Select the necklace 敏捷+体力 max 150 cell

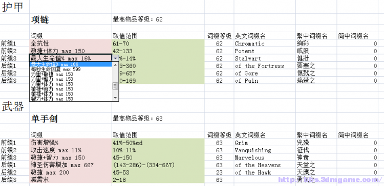tap(71, 51)
